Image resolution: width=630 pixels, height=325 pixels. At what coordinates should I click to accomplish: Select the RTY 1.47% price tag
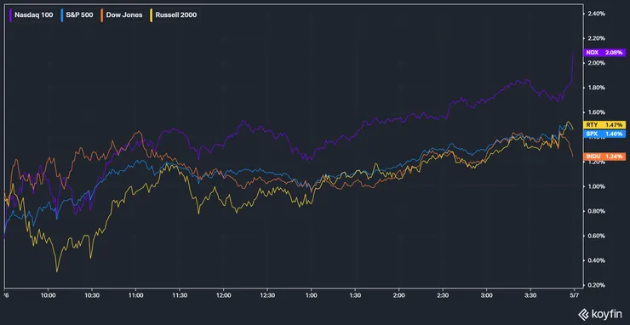click(604, 125)
